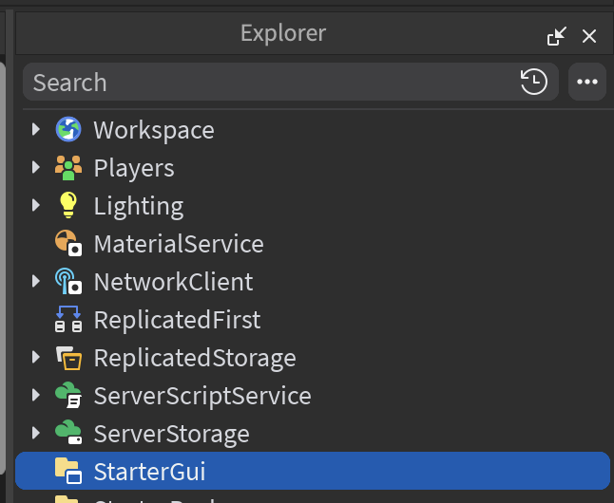
Task: Click the Lighting lightbulb icon
Action: click(68, 206)
